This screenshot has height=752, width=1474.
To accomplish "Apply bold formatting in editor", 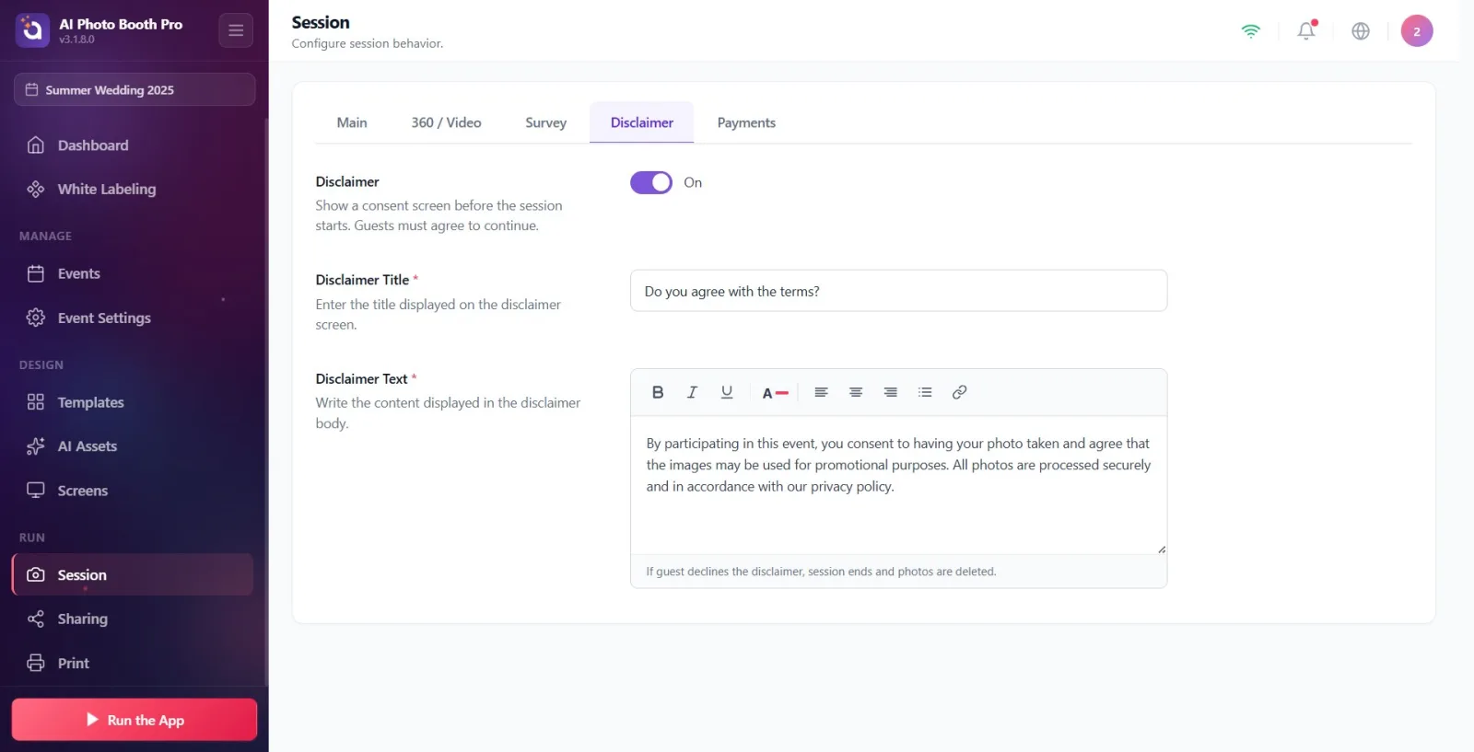I will coord(658,392).
